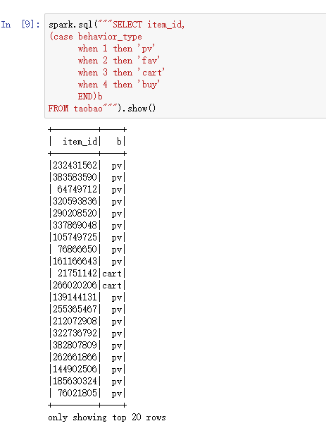326x445 pixels.
Task: Click output row with item_id 64749712
Action: (87, 189)
